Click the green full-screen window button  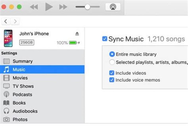tap(19, 7)
